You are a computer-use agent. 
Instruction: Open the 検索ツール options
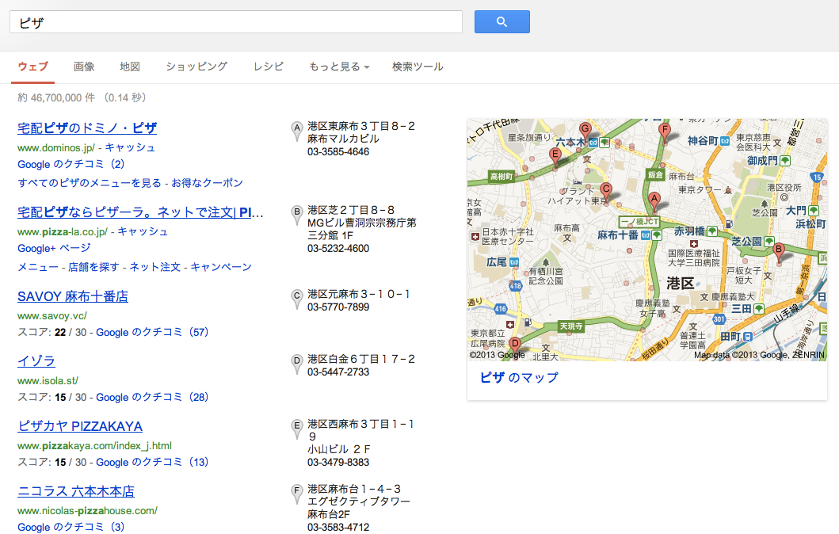(x=418, y=67)
